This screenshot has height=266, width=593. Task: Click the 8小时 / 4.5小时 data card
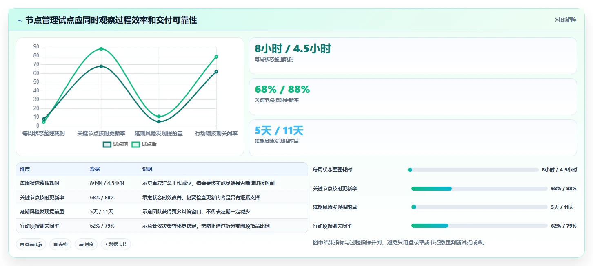pos(413,56)
